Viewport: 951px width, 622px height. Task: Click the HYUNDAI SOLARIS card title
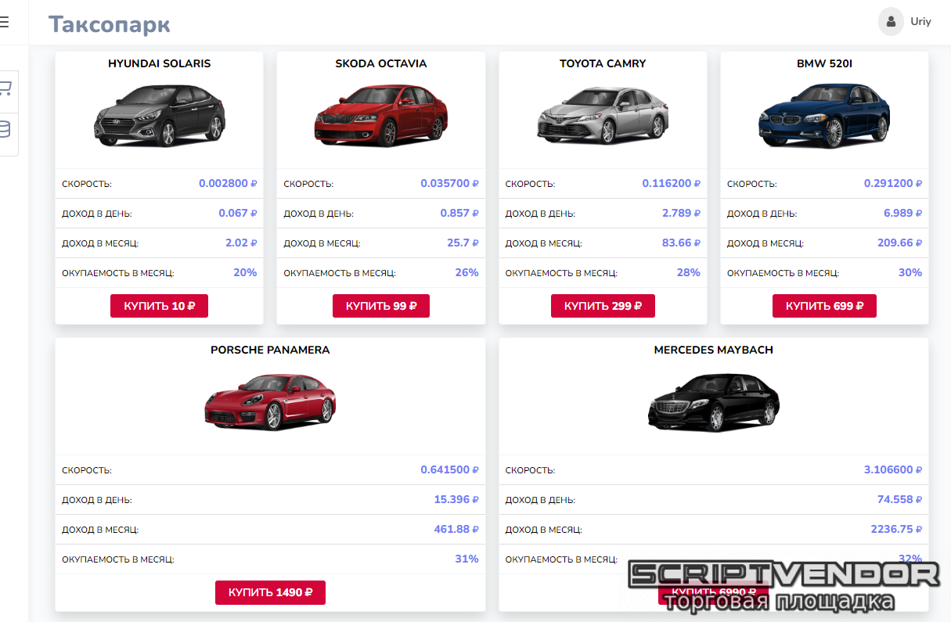[x=160, y=63]
